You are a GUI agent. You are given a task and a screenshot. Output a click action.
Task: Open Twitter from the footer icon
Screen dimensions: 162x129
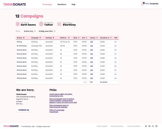146,126
